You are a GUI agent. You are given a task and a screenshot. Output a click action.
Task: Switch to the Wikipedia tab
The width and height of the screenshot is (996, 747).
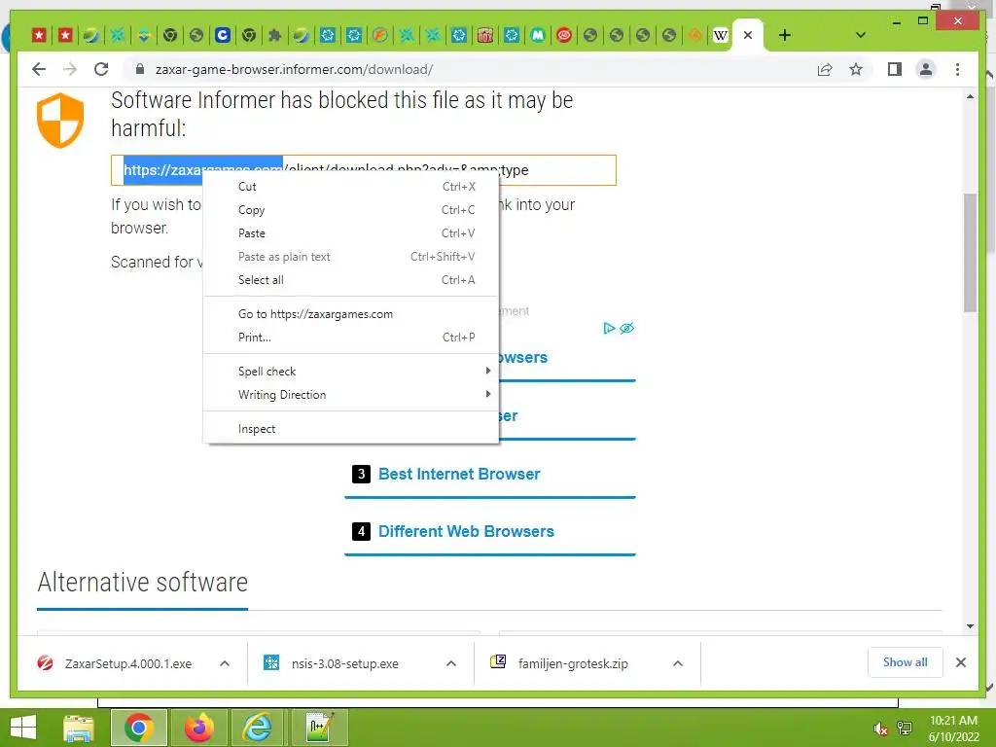tap(720, 35)
